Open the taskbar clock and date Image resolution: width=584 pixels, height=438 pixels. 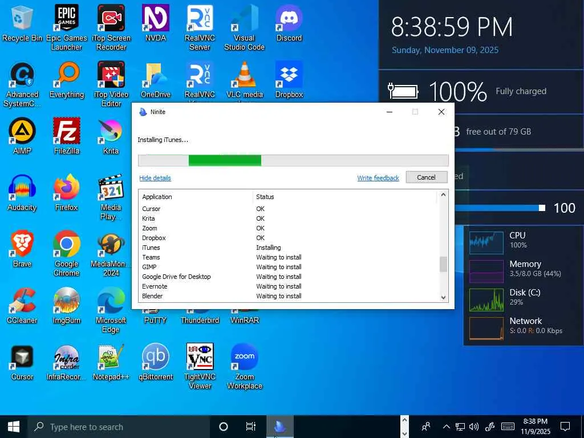point(535,427)
